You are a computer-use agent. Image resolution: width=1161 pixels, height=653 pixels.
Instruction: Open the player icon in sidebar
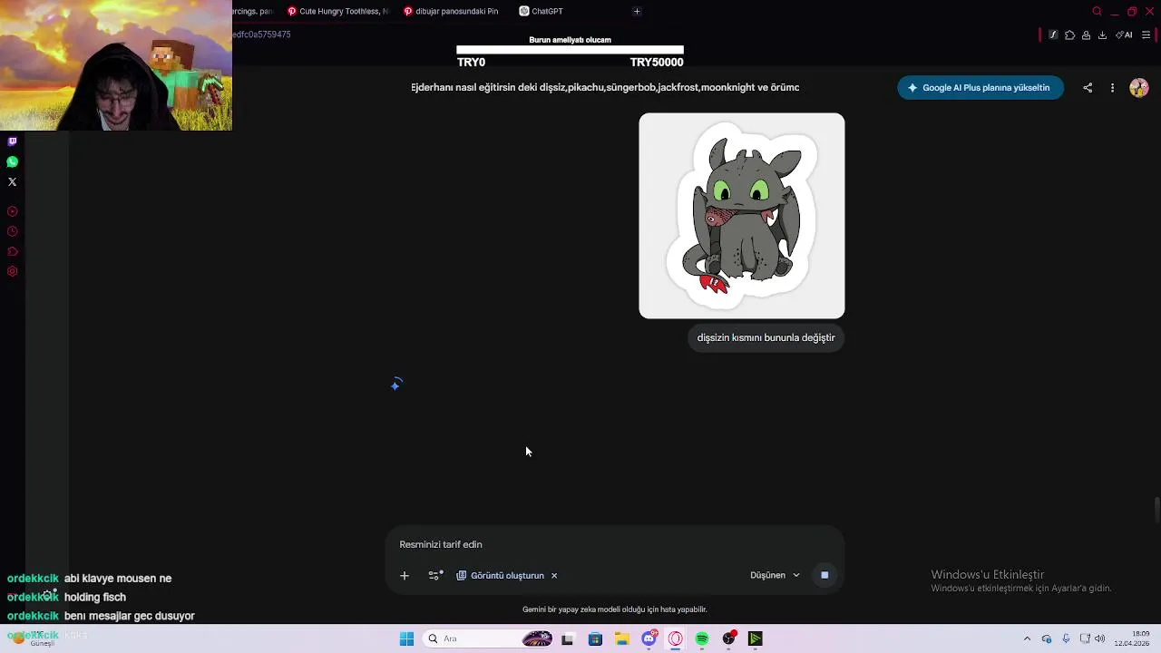pos(12,211)
